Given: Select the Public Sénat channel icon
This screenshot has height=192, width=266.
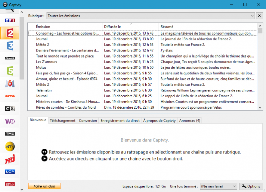Looking at the screenshot, I should (x=10, y=184).
